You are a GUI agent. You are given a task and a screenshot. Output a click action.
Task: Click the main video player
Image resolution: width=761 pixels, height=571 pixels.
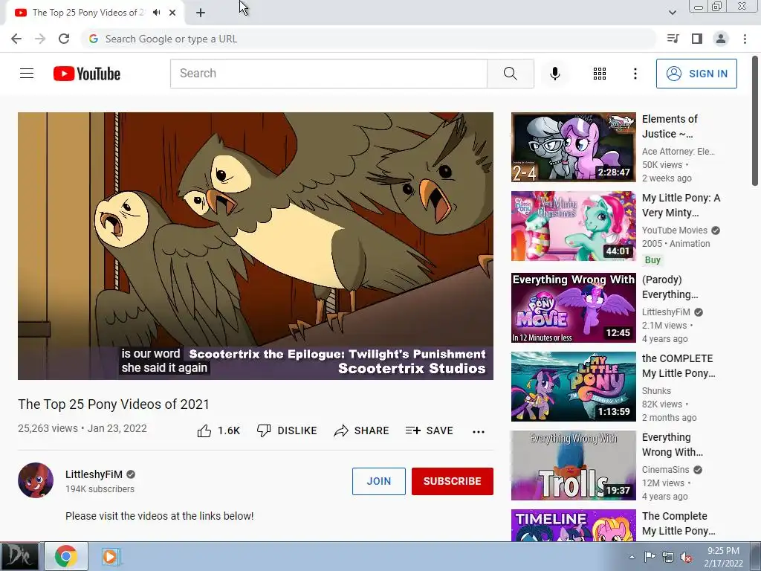256,245
